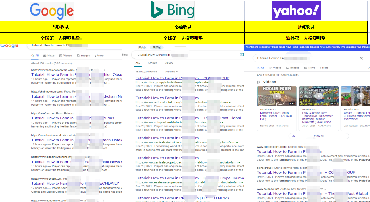The image size is (370, 202).
Task: Open options dots beside londonherald.uk result
Action: click(104, 135)
